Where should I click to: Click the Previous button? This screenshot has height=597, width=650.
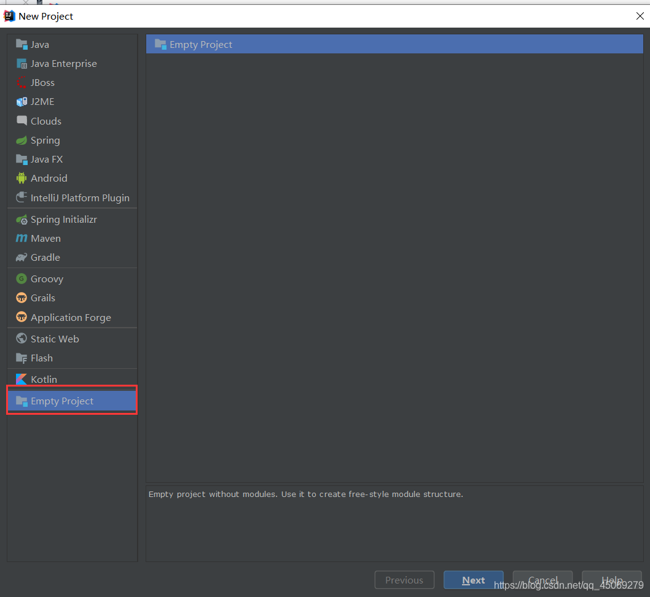coord(404,580)
